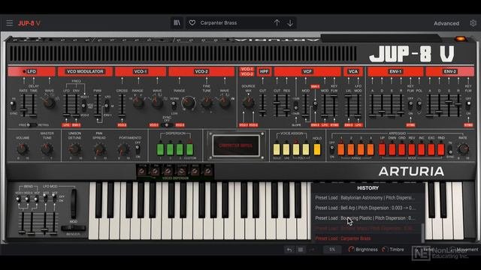Select arpeggio RND mode button

tap(441, 149)
